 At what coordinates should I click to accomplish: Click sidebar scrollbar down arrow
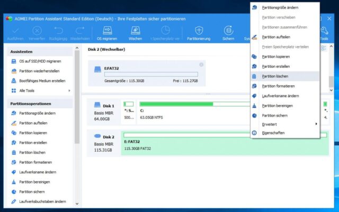click(77, 204)
